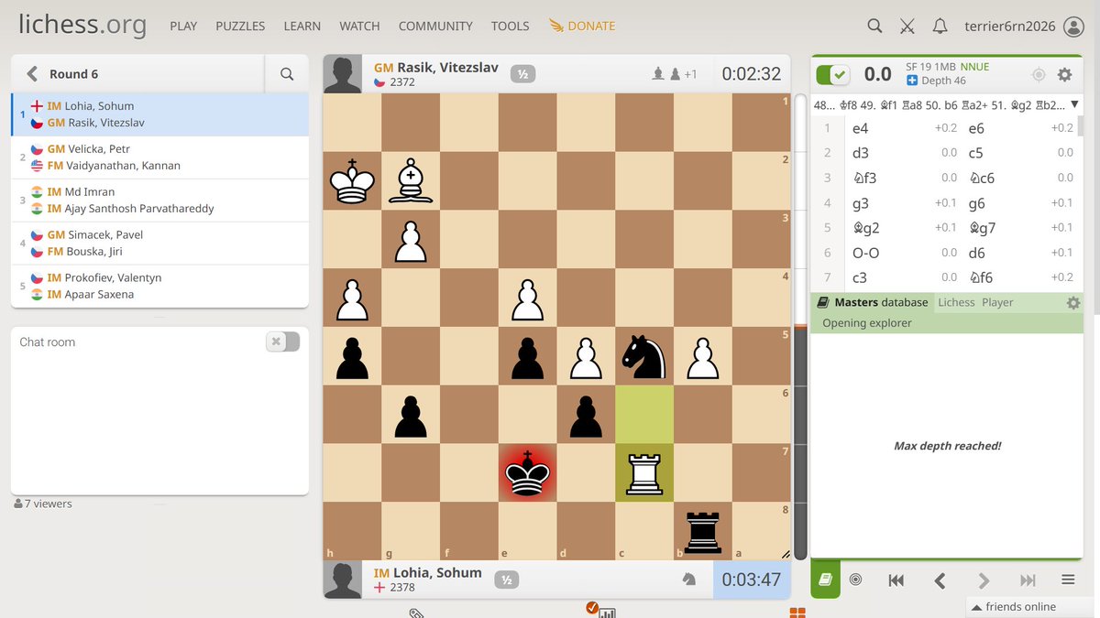Click the DONATE link
1100x618 pixels.
582,27
